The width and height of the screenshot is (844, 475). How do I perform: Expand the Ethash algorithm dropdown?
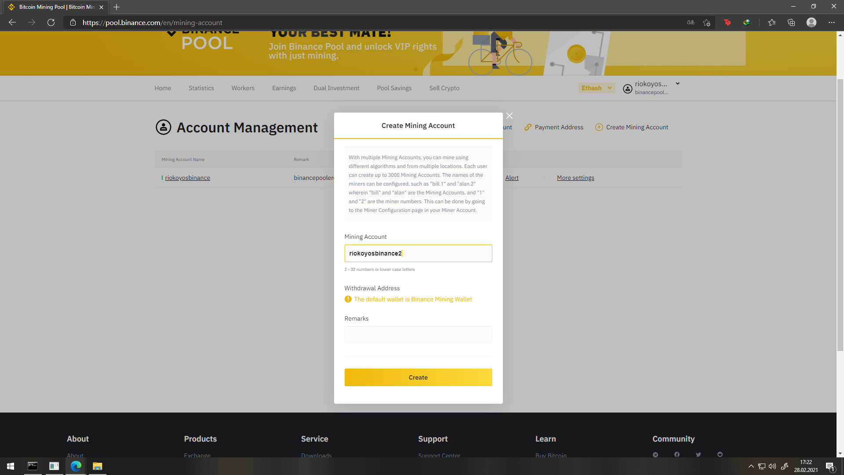coord(597,88)
